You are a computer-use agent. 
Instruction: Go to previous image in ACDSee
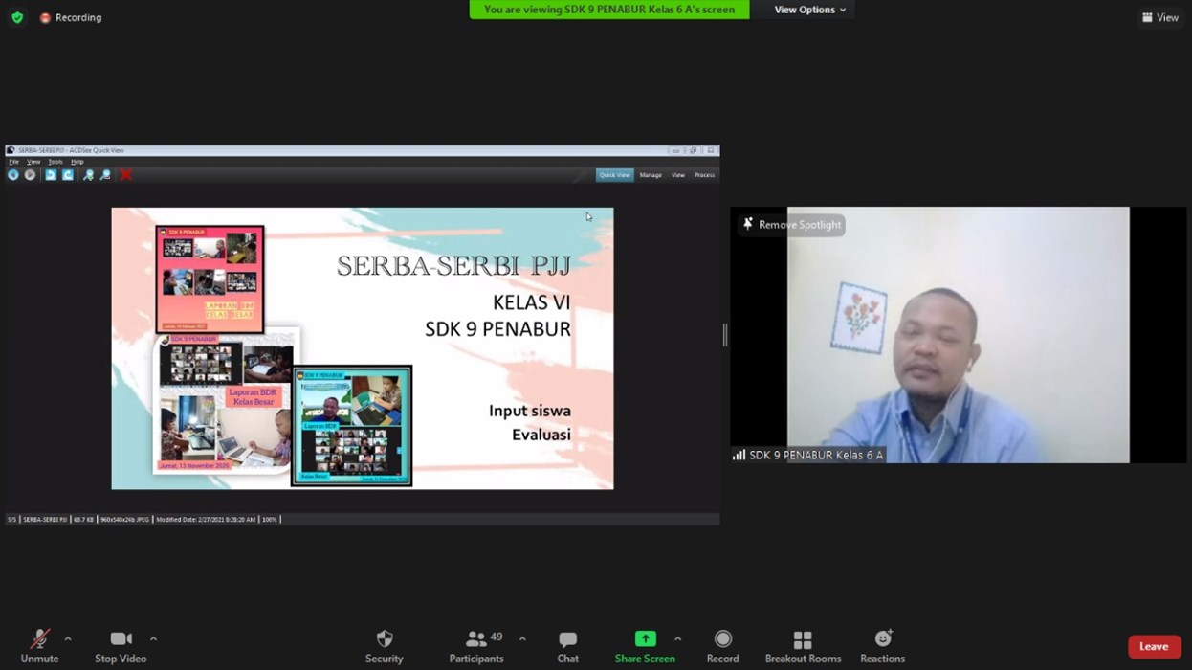coord(13,175)
